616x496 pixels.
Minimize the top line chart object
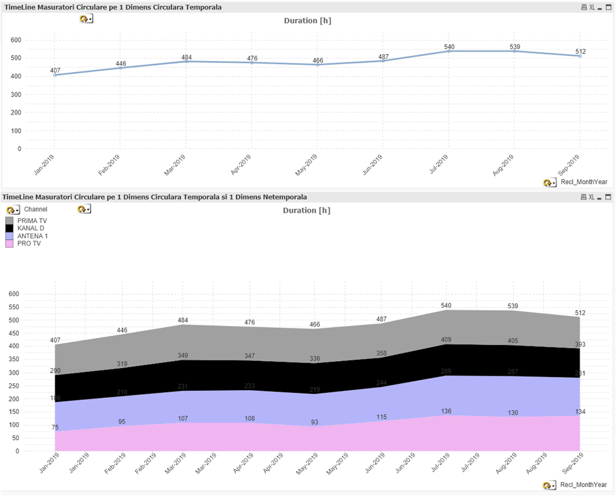coord(599,8)
